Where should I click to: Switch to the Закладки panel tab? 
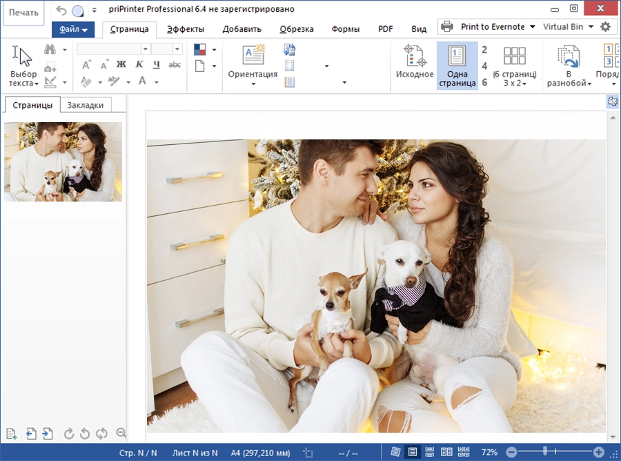tap(85, 105)
